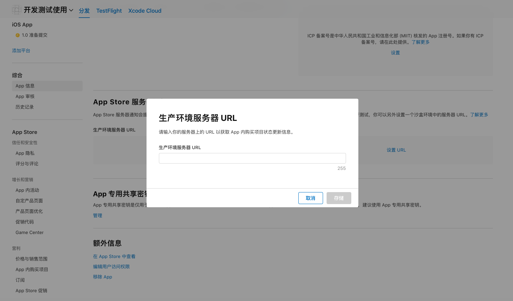Click the 营利 section label
Screen dimensions: 513x301
[x=16, y=248]
